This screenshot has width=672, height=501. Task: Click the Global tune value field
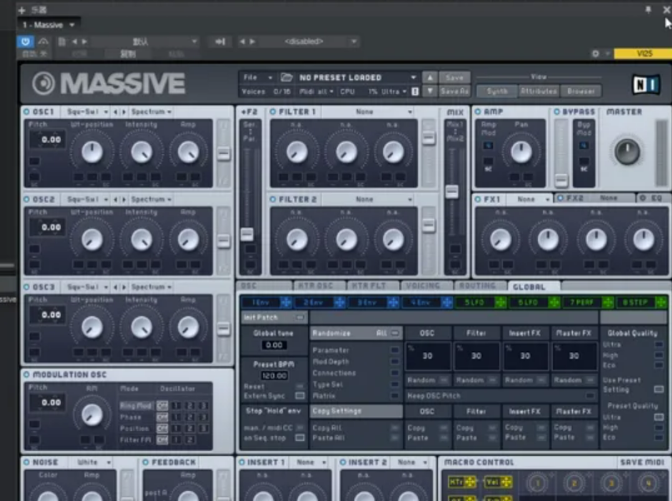[274, 345]
